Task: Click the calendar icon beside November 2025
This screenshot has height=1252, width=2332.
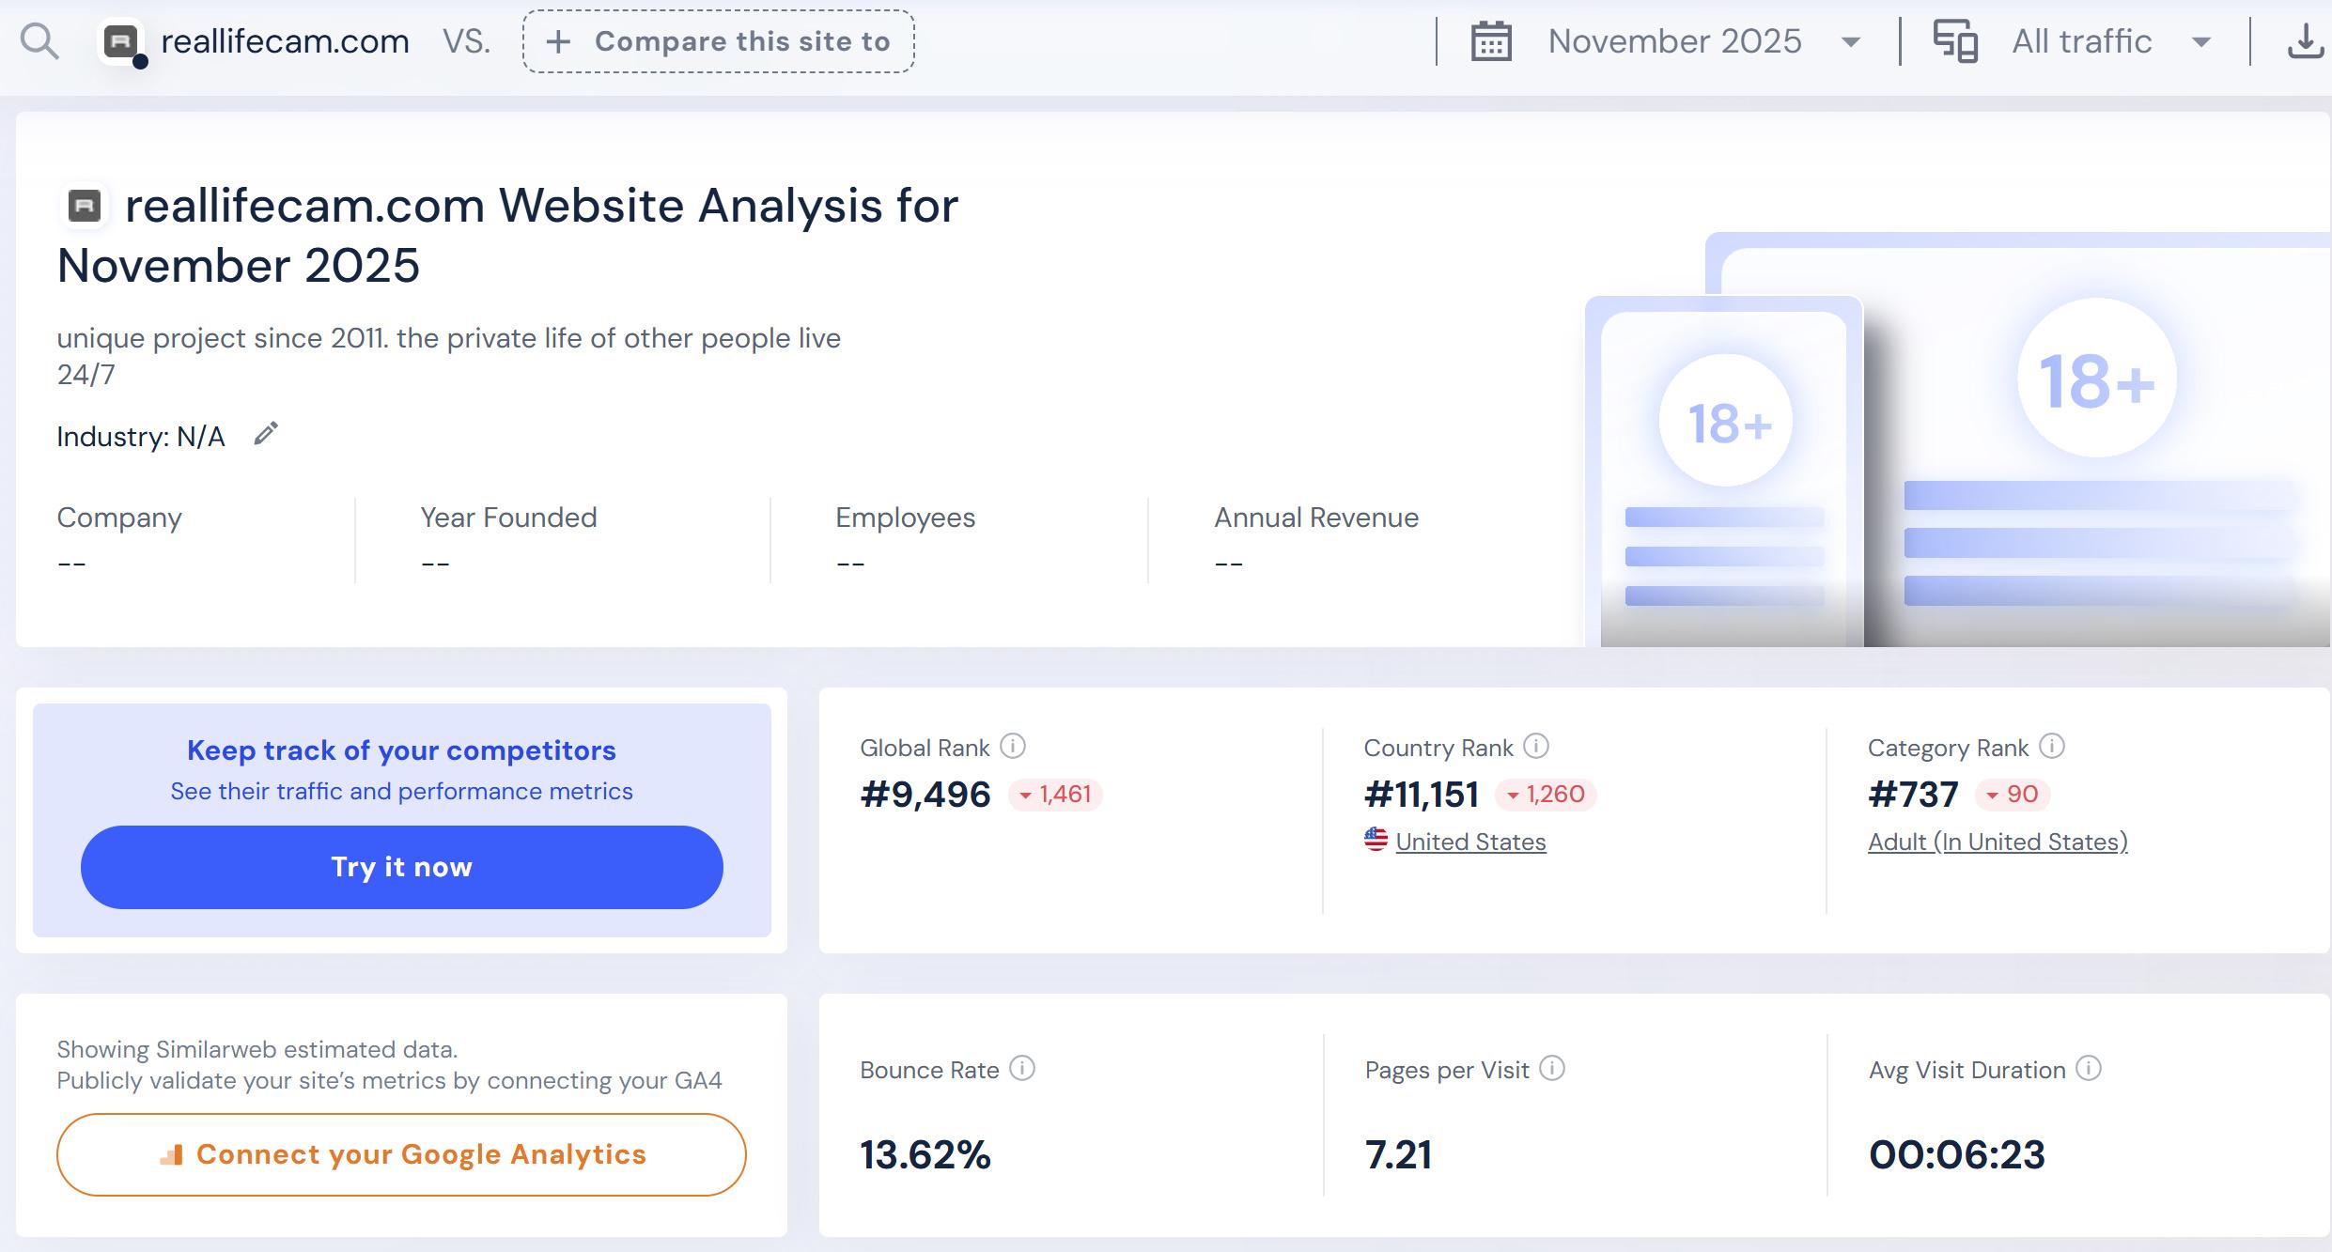Action: [x=1491, y=42]
